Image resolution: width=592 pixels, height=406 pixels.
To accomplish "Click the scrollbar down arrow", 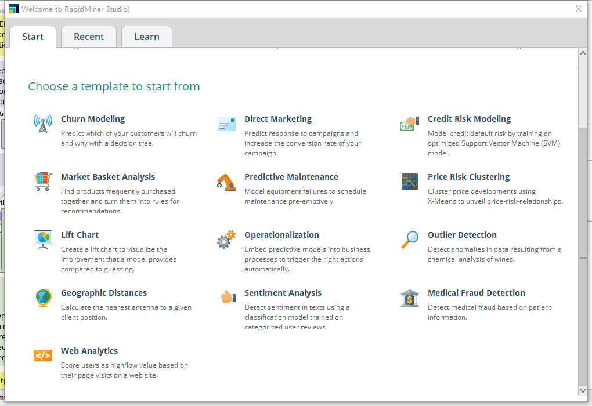I will (583, 390).
